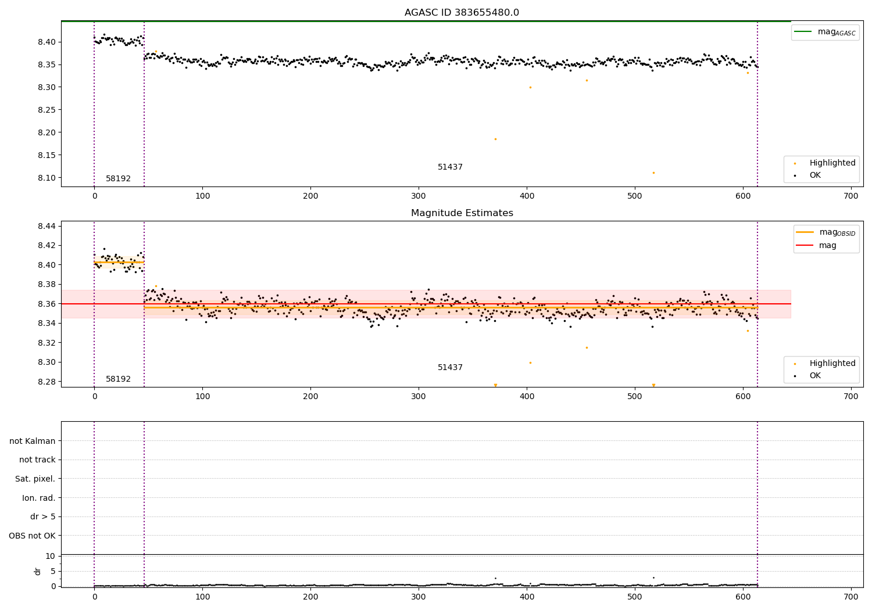Click the 8.36 tick label on middle plot

click(x=47, y=304)
